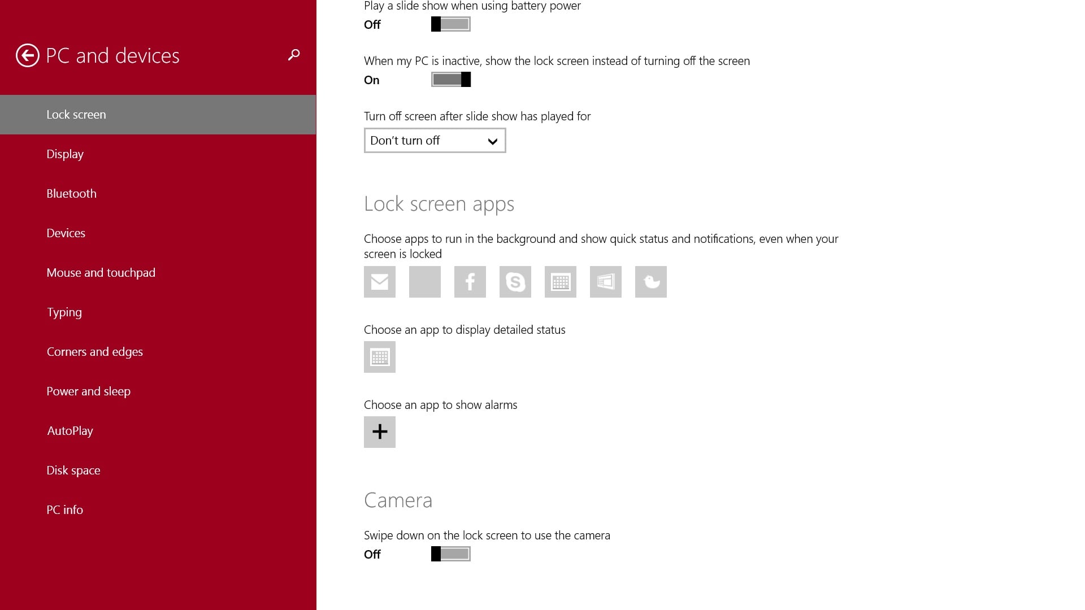Image resolution: width=1085 pixels, height=610 pixels.
Task: Open the Mail lock screen app settings
Action: [x=379, y=282]
